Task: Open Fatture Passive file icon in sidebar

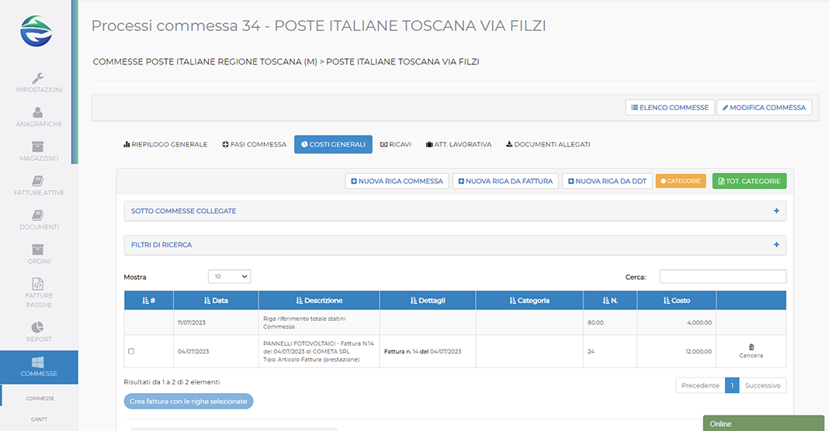Action: 38,284
